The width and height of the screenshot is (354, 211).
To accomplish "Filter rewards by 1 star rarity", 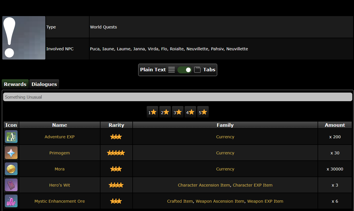I will tap(152, 112).
